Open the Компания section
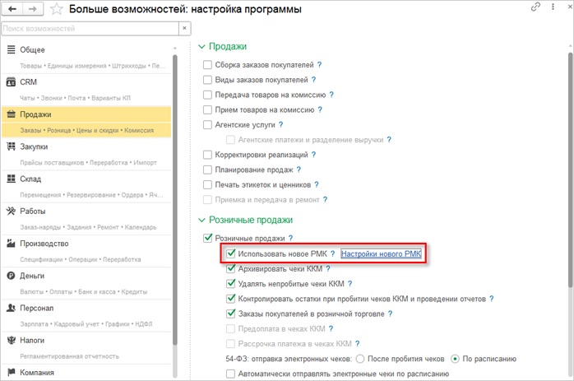The width and height of the screenshot is (574, 381). [86, 373]
